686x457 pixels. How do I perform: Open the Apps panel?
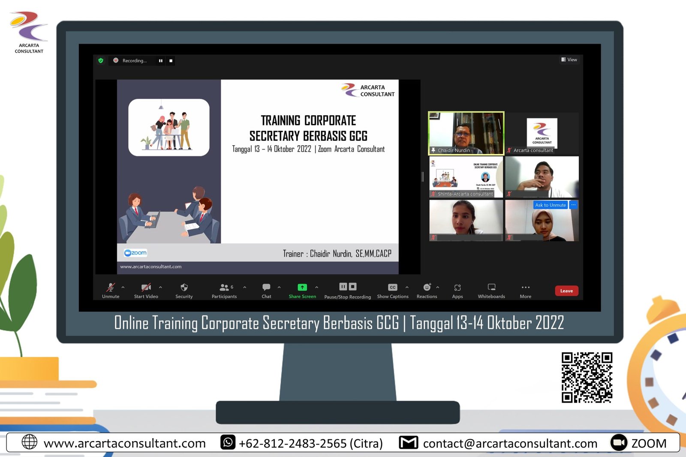click(x=457, y=287)
